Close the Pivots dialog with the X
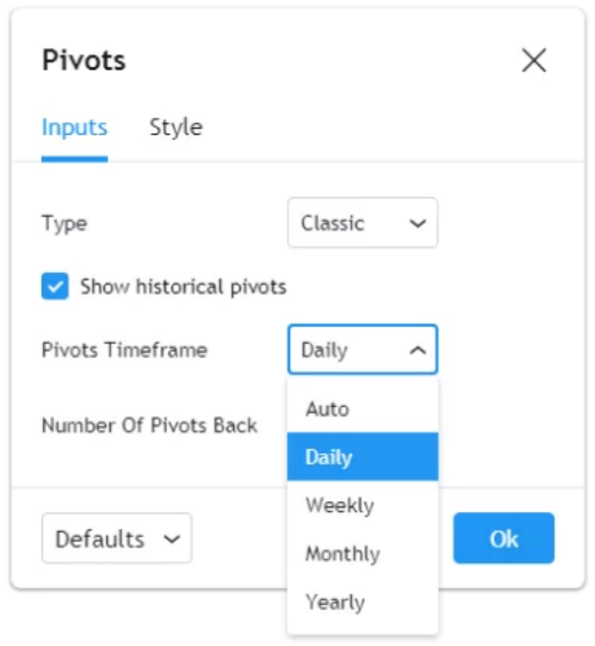595x646 pixels. 534,60
